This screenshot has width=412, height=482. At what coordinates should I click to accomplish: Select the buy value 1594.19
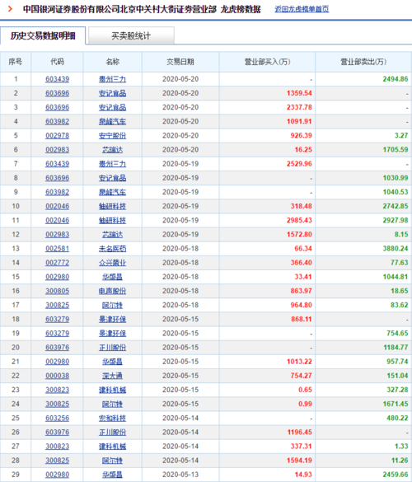click(299, 461)
